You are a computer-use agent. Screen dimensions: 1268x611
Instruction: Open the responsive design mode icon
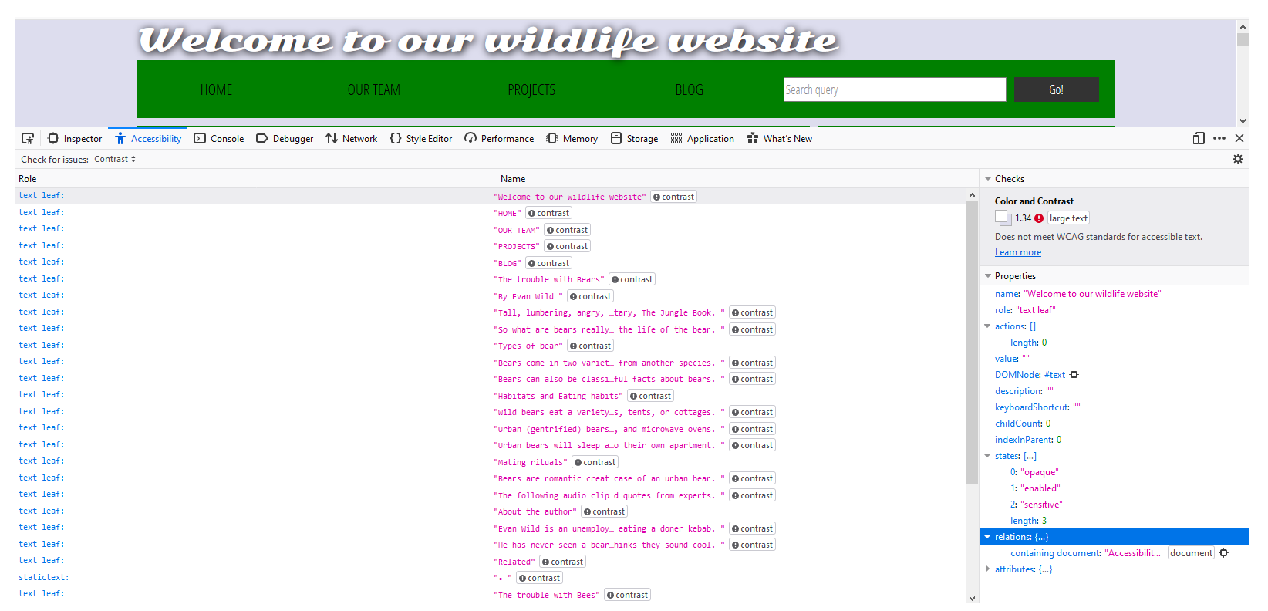coord(1199,139)
